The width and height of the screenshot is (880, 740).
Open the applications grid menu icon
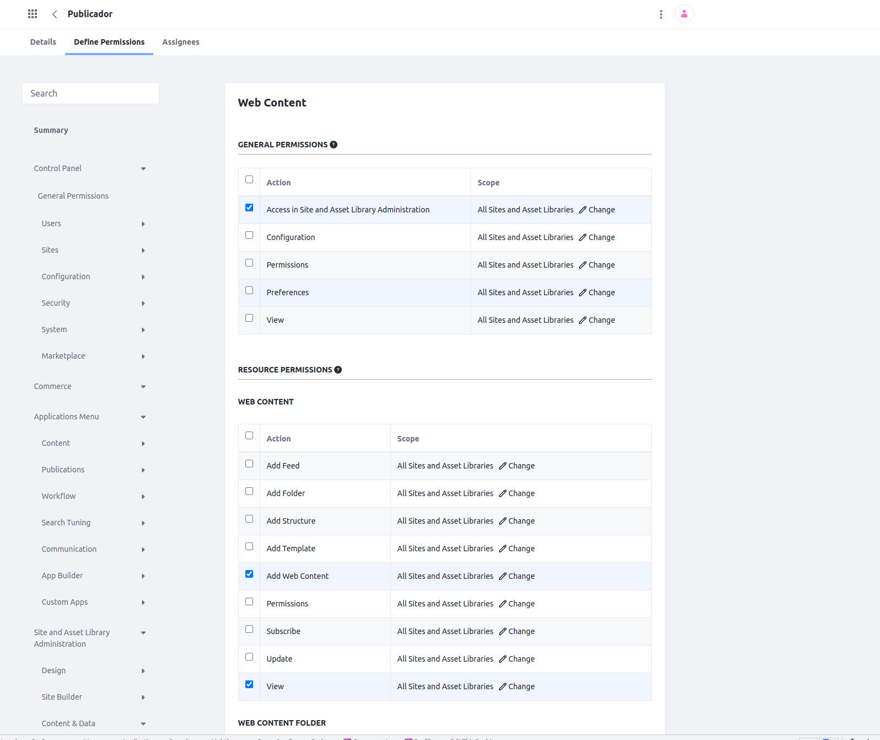33,14
